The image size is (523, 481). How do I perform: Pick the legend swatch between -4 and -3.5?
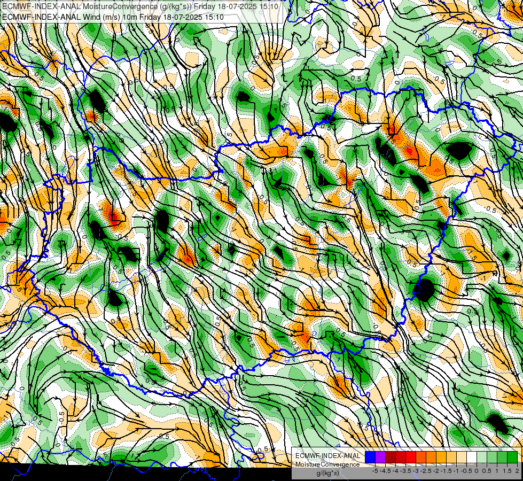click(x=401, y=457)
